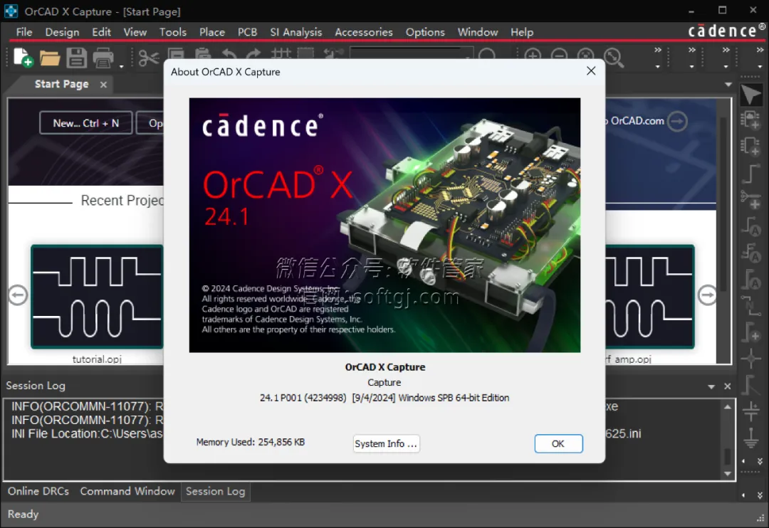Open the Design menu
This screenshot has height=528, width=769.
62,32
